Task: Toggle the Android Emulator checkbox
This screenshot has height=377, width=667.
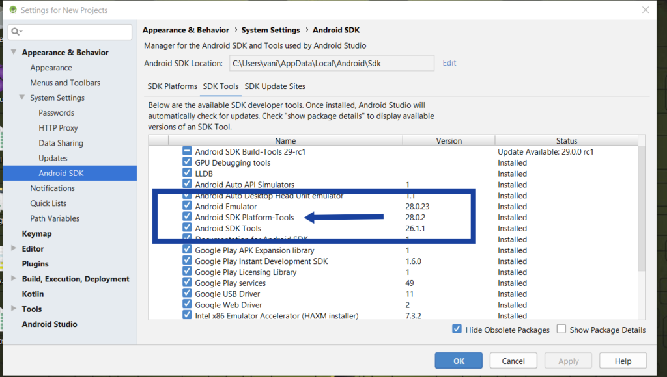Action: tap(187, 207)
